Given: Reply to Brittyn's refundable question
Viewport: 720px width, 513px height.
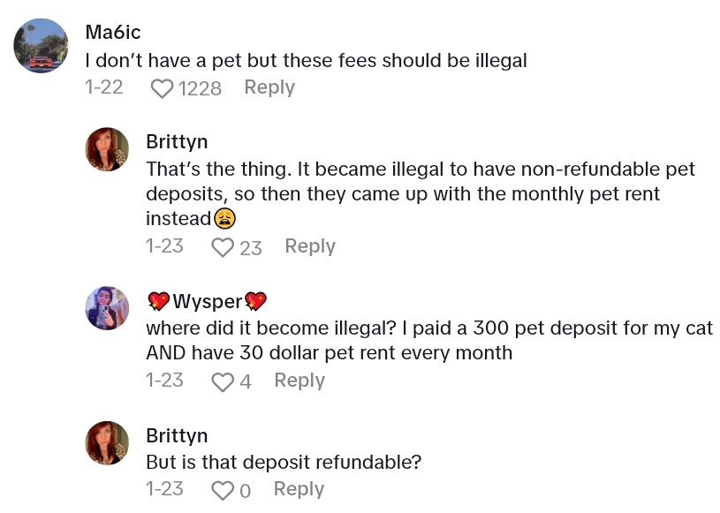Looking at the screenshot, I should pos(299,489).
